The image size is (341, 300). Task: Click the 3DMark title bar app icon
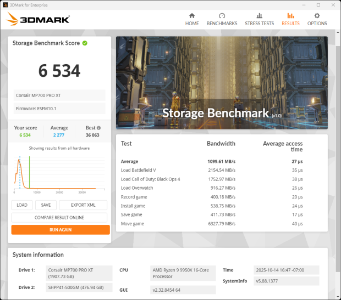point(5,4)
